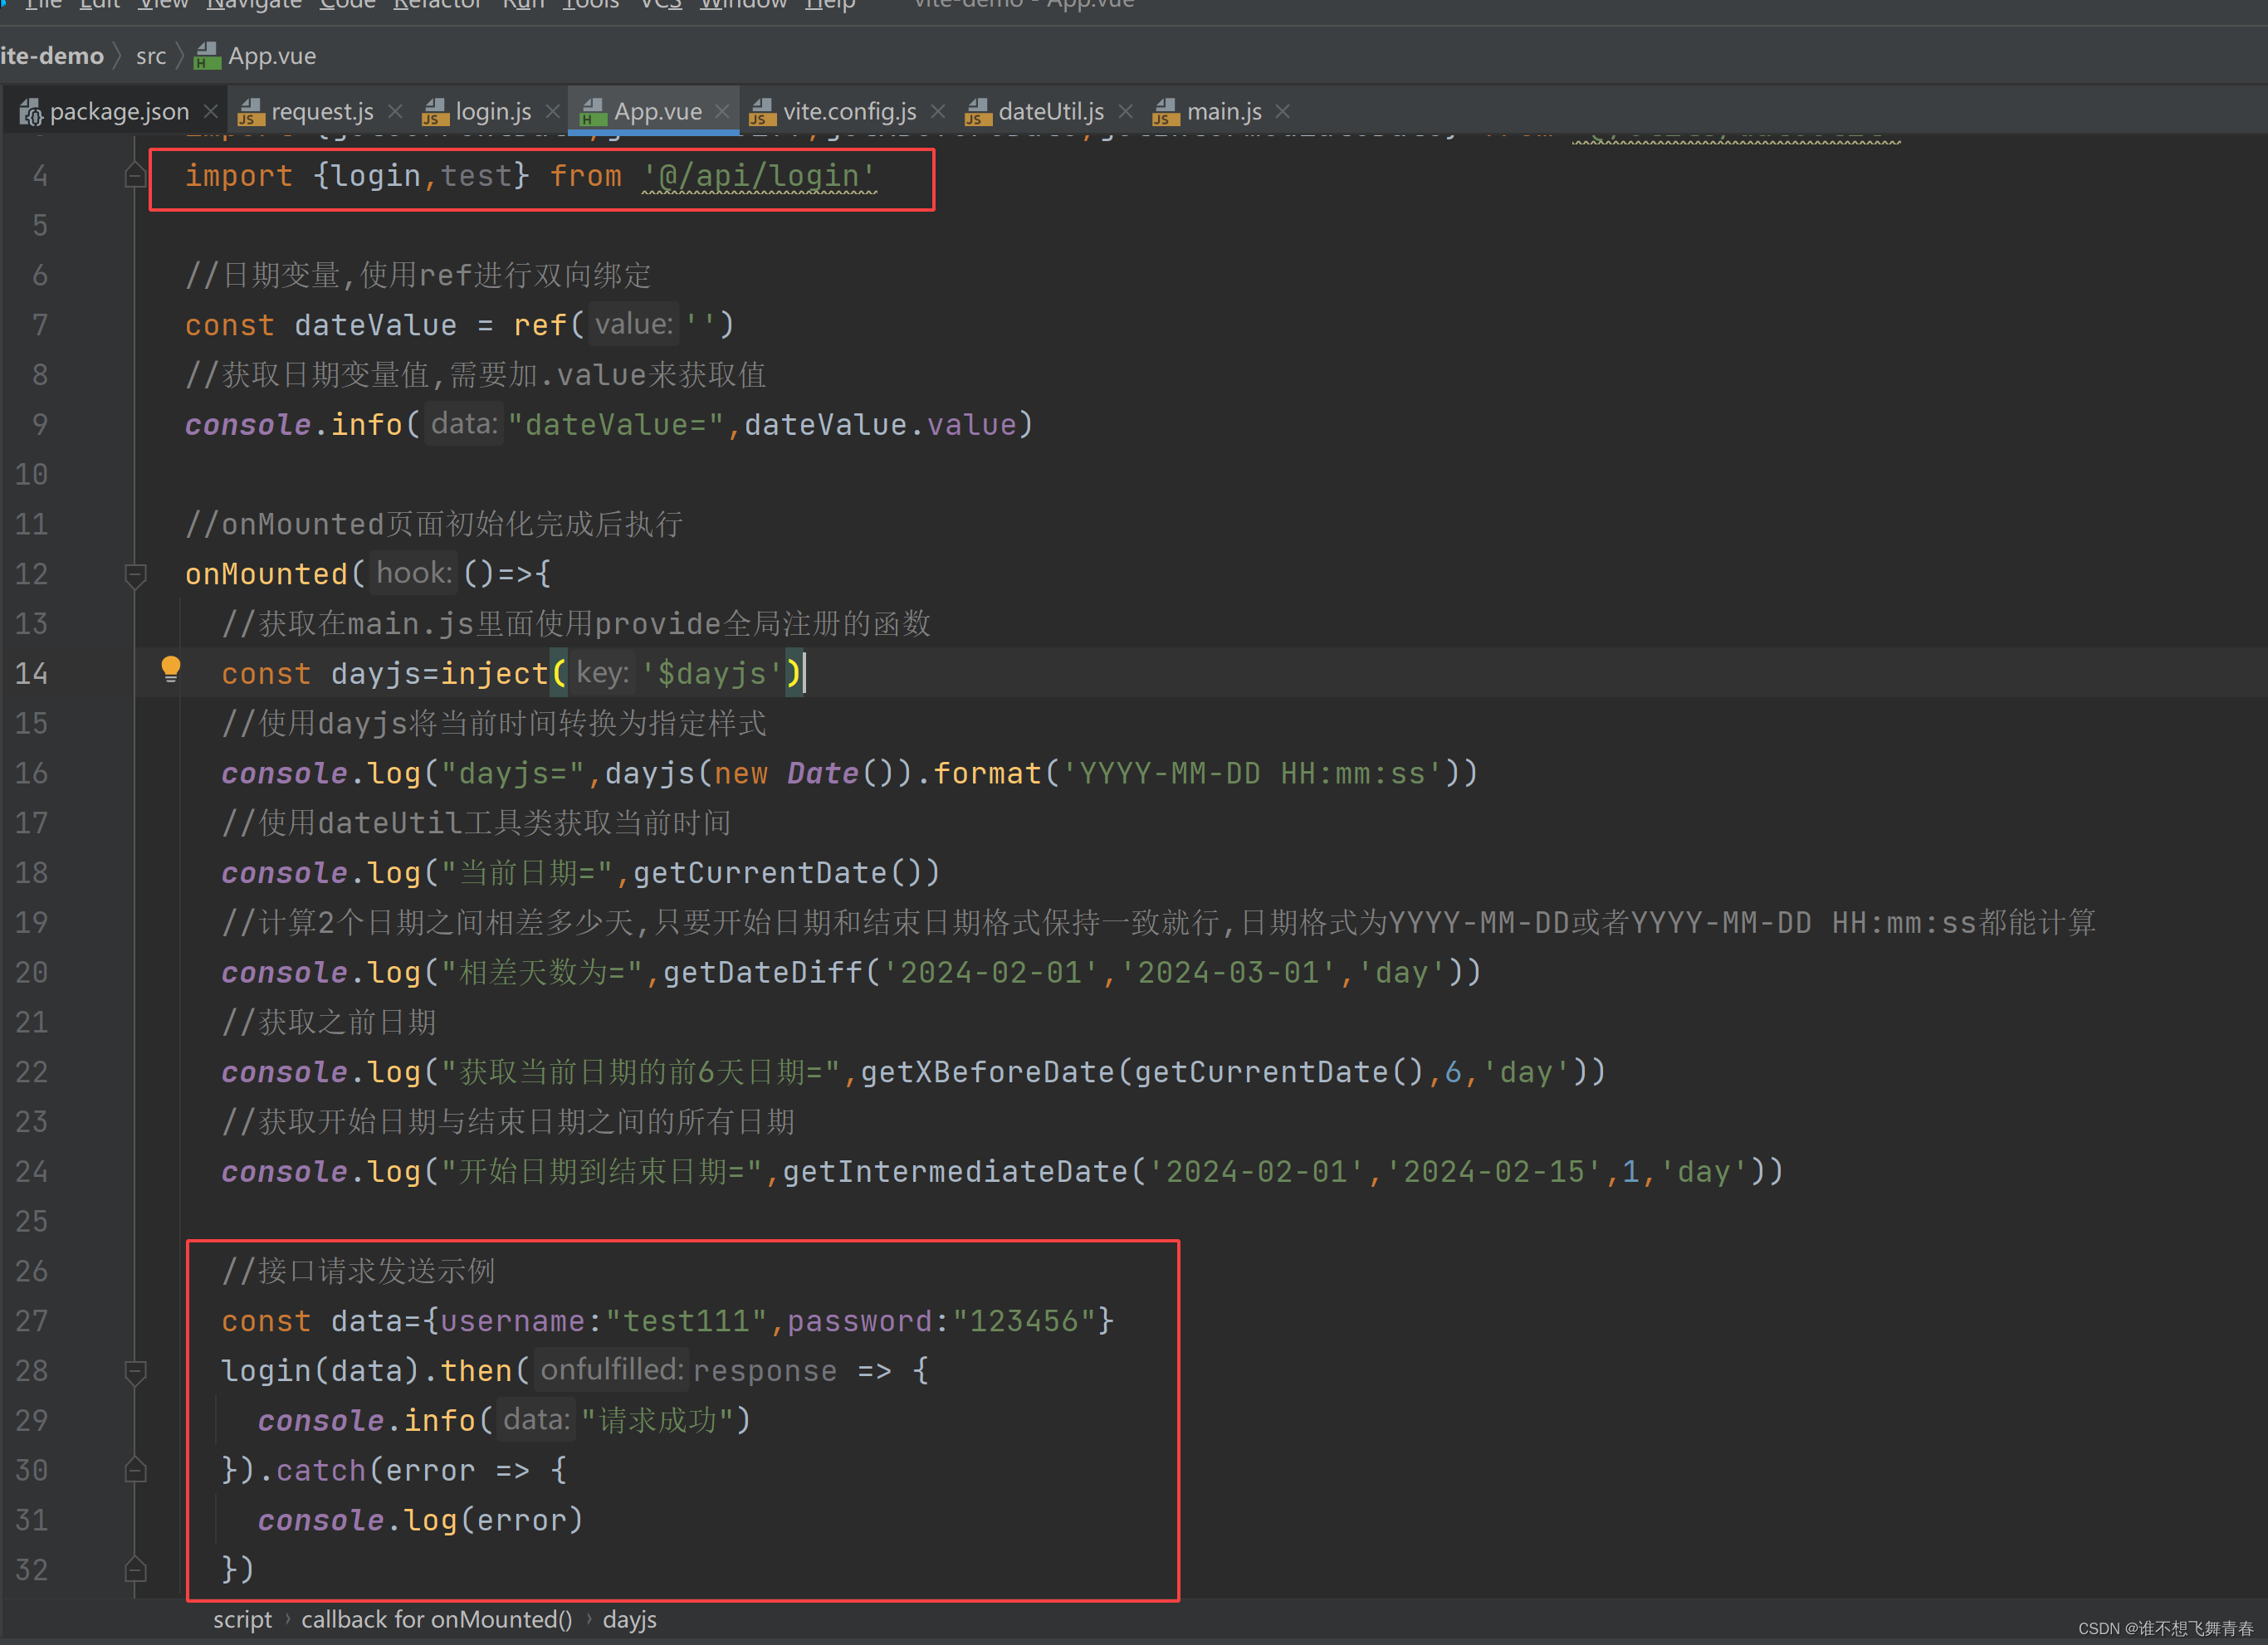Click console.log(error) on line 31
Viewport: 2268px width, 1645px height.
[x=420, y=1520]
